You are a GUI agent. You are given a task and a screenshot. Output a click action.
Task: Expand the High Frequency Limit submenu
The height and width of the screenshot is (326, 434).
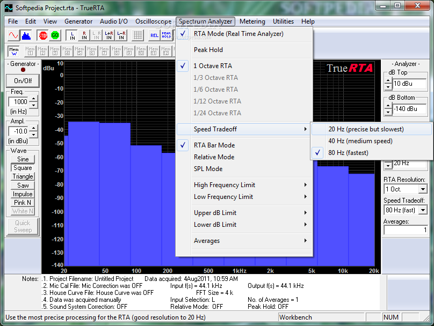click(x=244, y=185)
